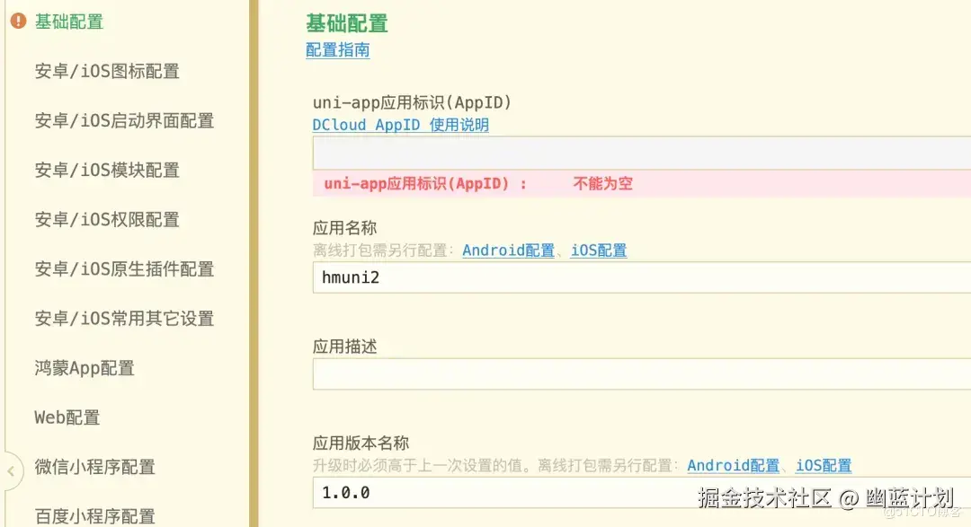Click Android配置 link below 应用版本名称

[734, 465]
